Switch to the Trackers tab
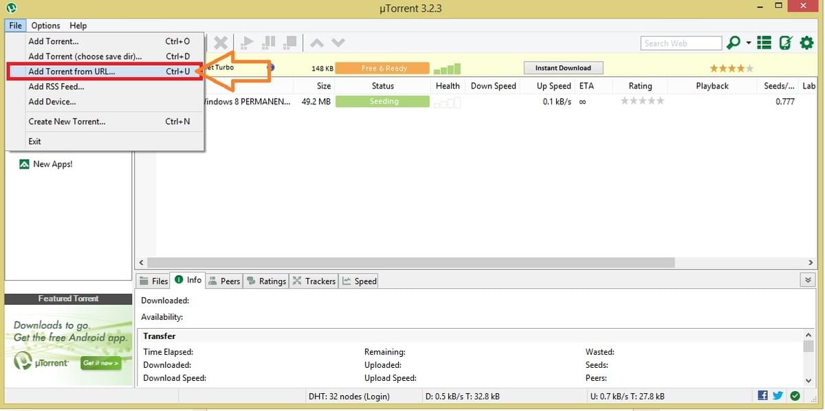 click(x=314, y=281)
